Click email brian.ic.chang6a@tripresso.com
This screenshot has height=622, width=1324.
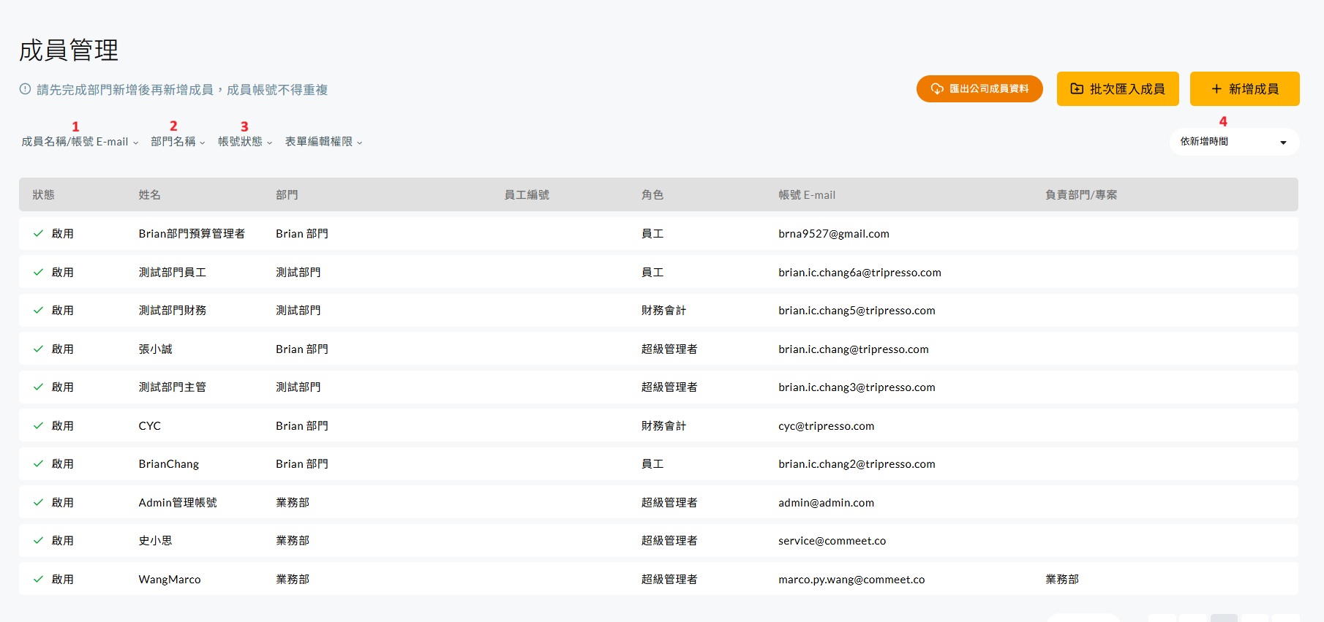860,273
